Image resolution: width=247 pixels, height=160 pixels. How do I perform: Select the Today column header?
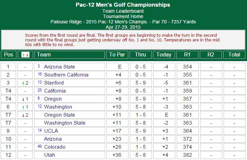(164, 55)
